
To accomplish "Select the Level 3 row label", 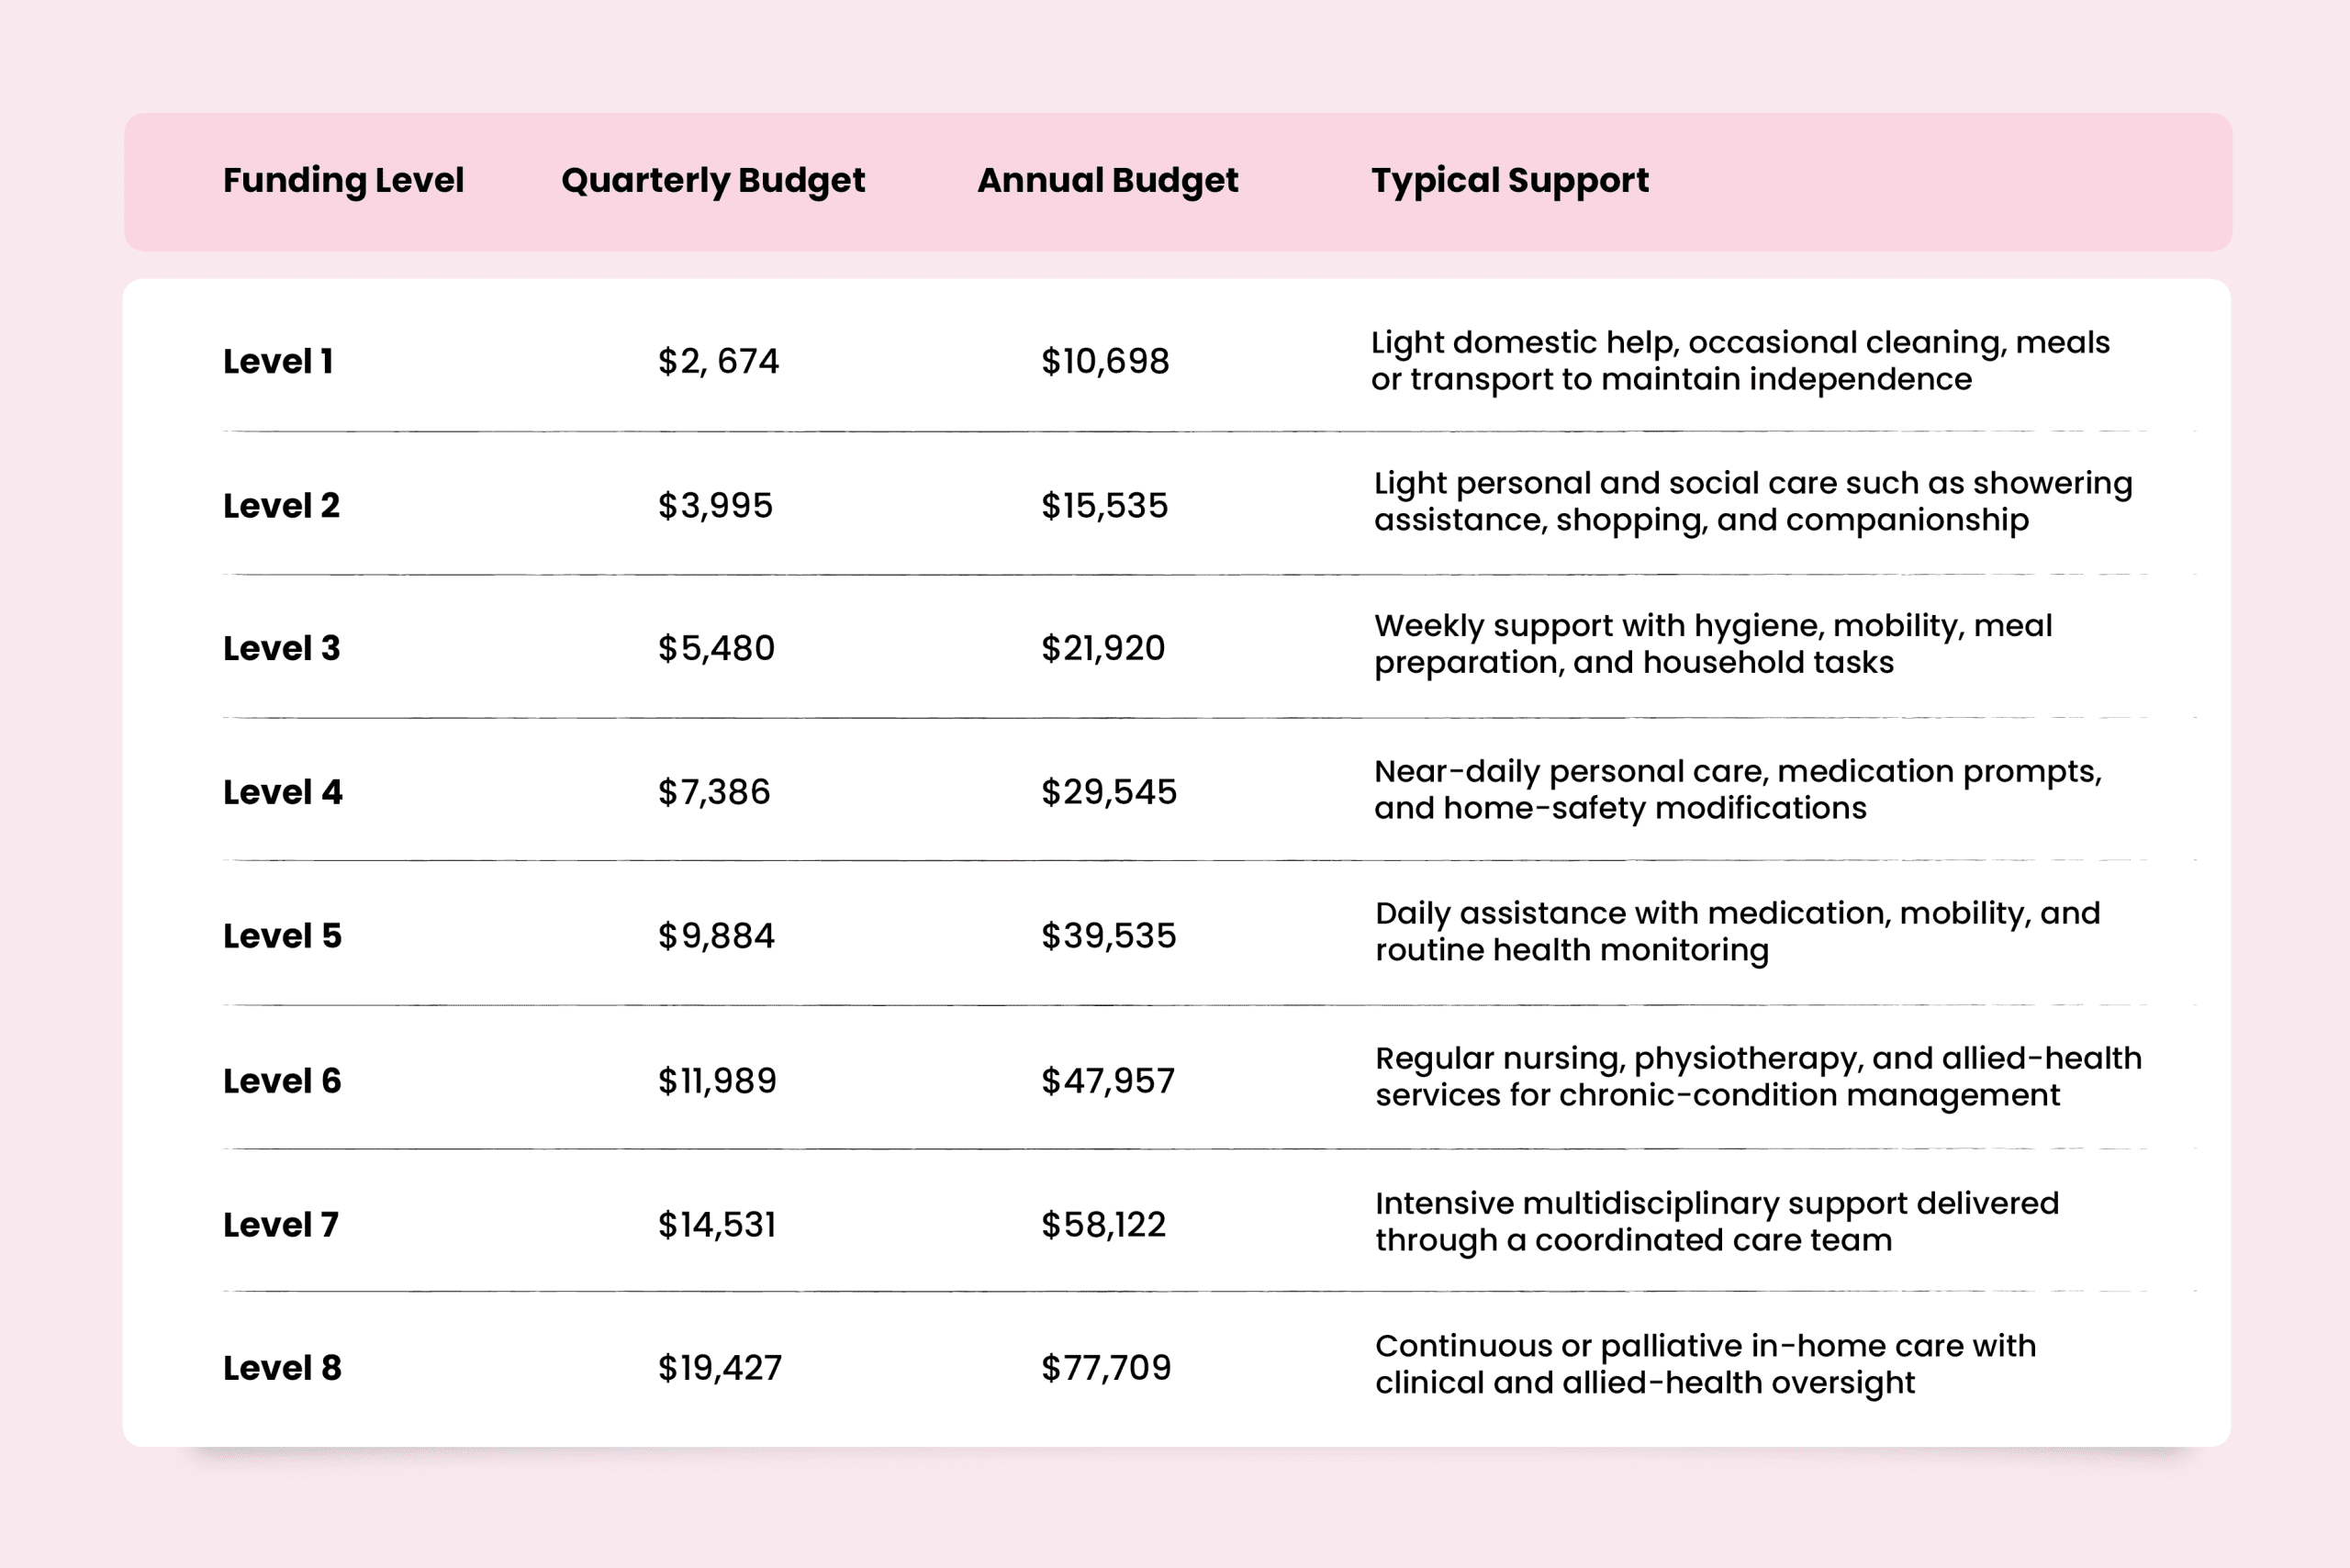I will (x=281, y=648).
